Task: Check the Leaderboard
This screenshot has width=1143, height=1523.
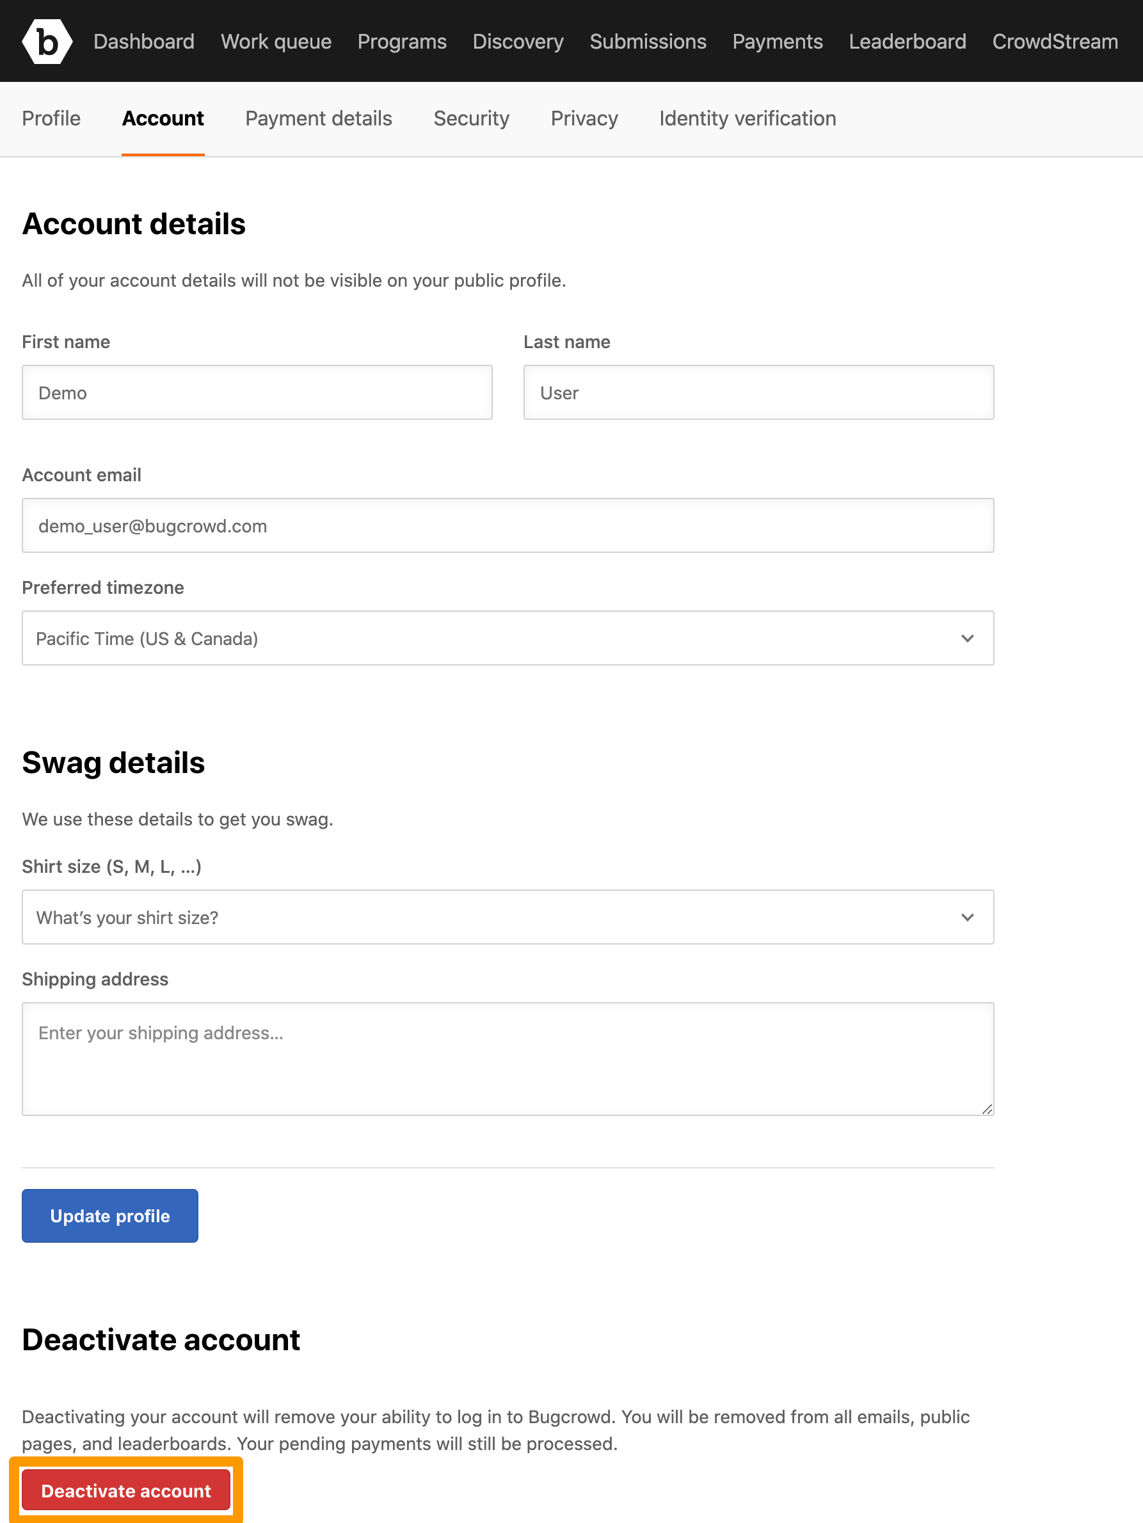Action: (907, 42)
